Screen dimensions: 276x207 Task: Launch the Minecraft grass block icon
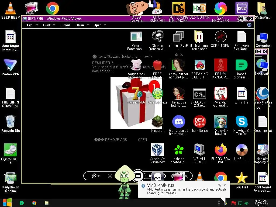pyautogui.click(x=157, y=122)
